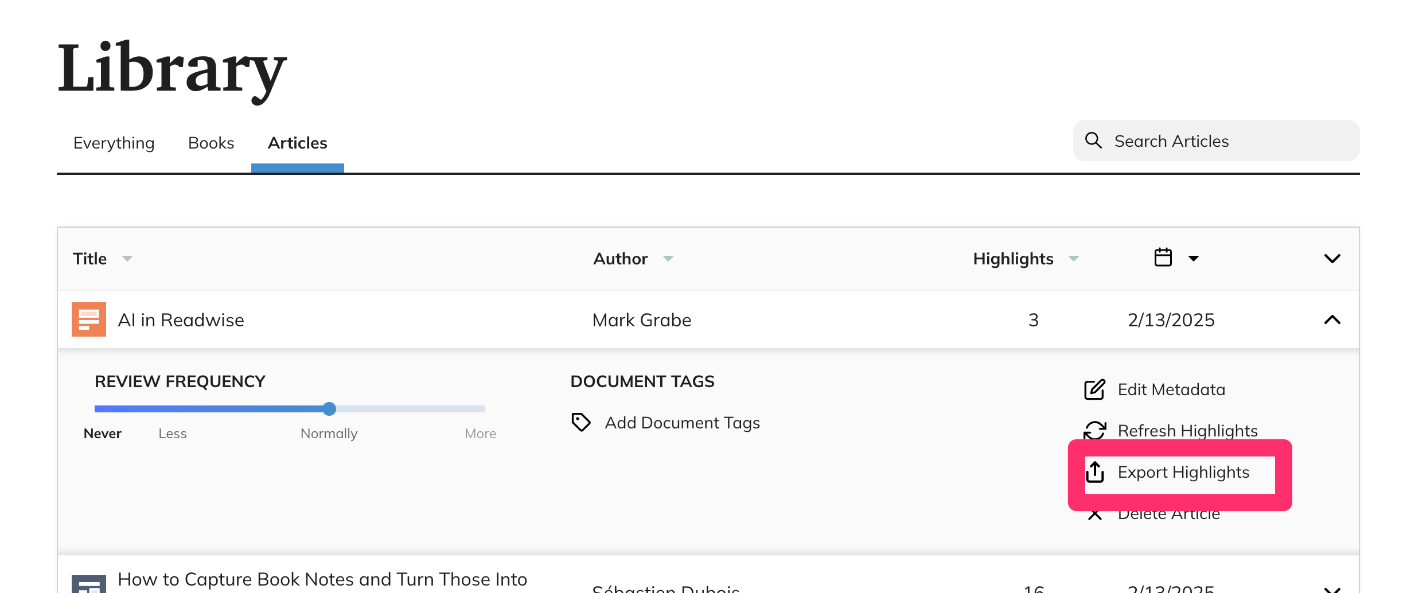The width and height of the screenshot is (1403, 593).
Task: Switch to the Books tab
Action: pyautogui.click(x=211, y=143)
